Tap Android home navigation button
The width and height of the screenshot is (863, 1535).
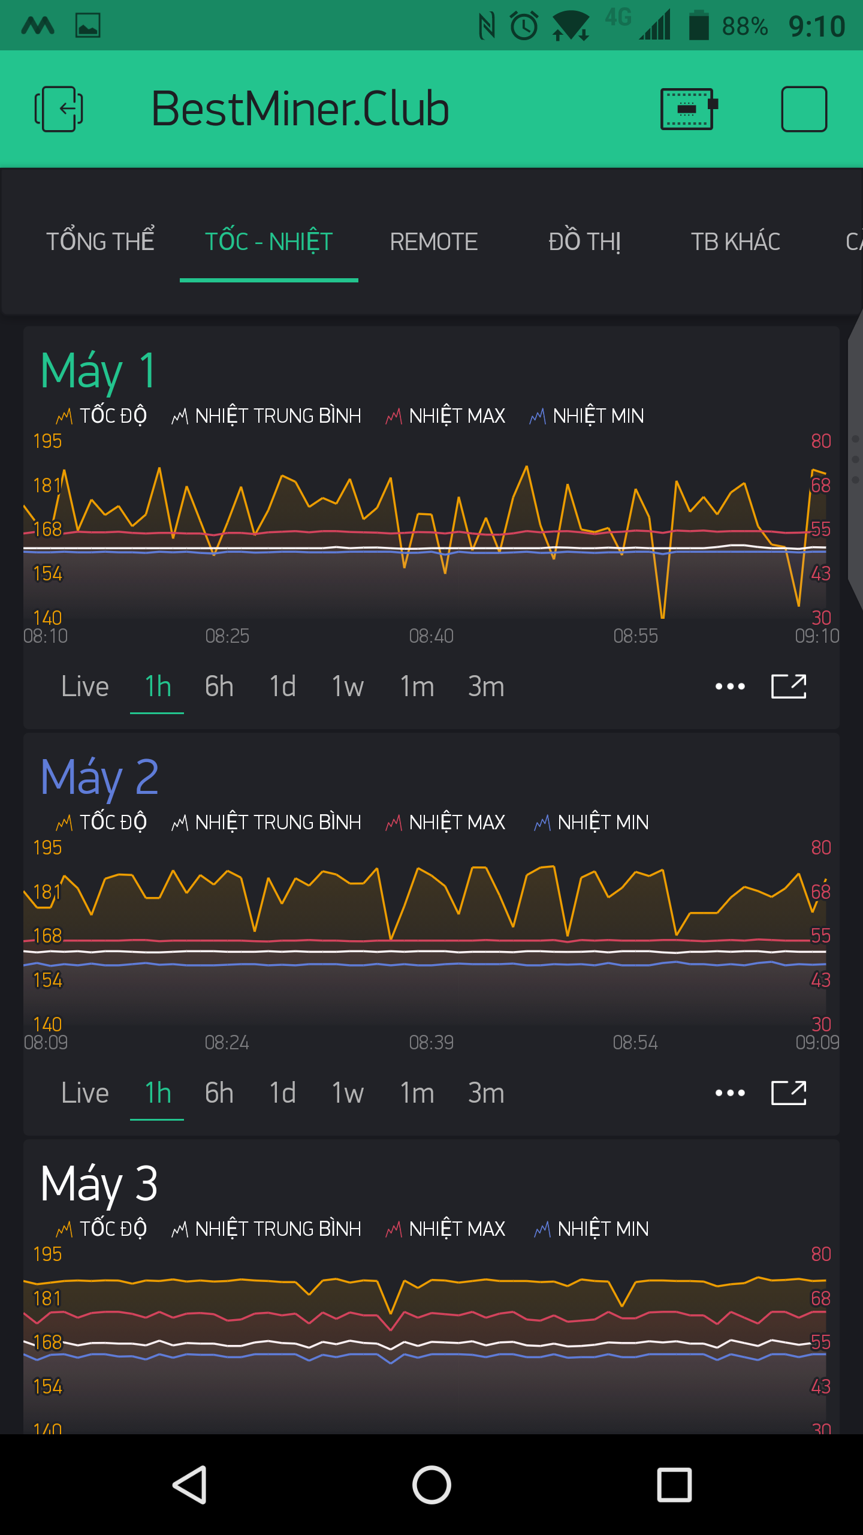[431, 1485]
